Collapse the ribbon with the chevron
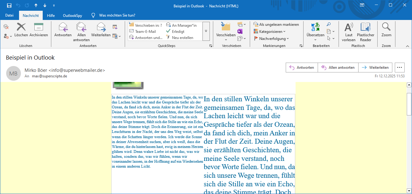 407,46
